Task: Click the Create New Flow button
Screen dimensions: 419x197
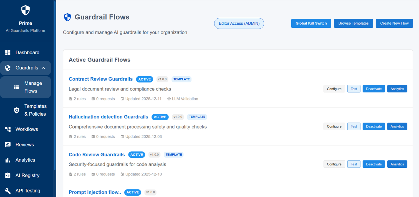Action: pos(394,24)
